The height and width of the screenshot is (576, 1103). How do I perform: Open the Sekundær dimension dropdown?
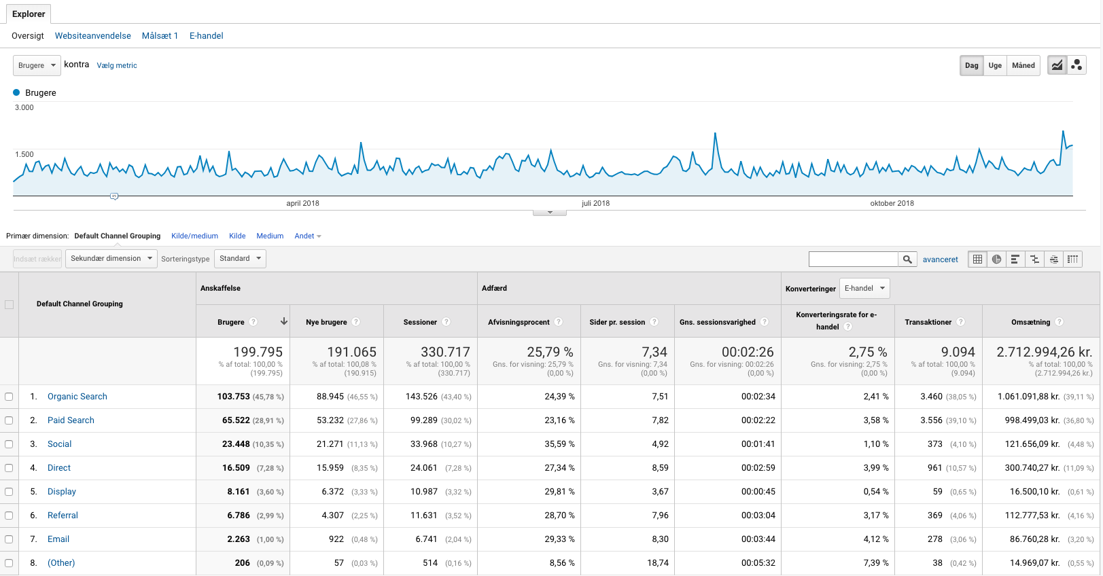[x=111, y=259]
